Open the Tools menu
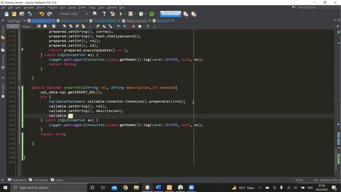This screenshot has height=192, width=341. coord(101,7)
